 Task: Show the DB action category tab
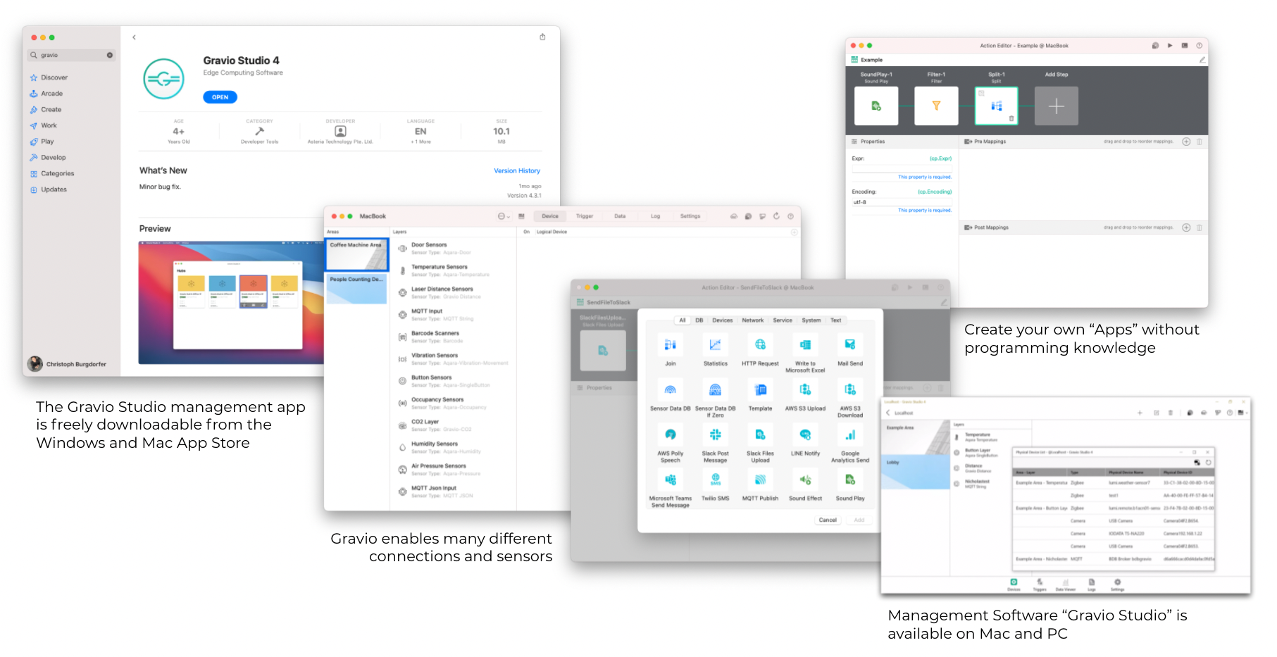(x=699, y=320)
